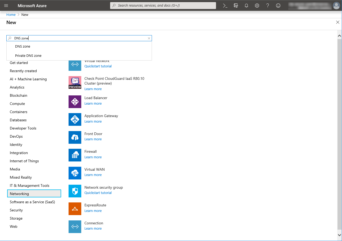This screenshot has height=241, width=342.
Task: Open the Compute category
Action: 17,104
